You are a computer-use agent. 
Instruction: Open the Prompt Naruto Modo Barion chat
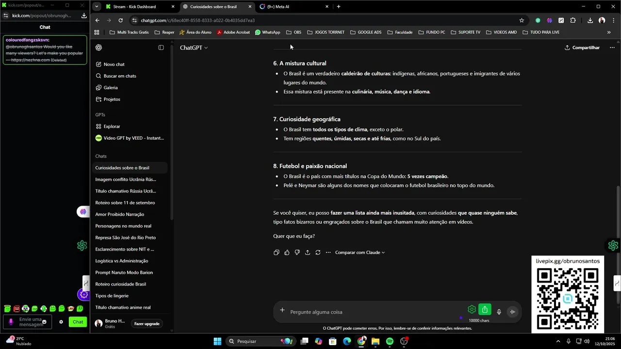coord(130,272)
